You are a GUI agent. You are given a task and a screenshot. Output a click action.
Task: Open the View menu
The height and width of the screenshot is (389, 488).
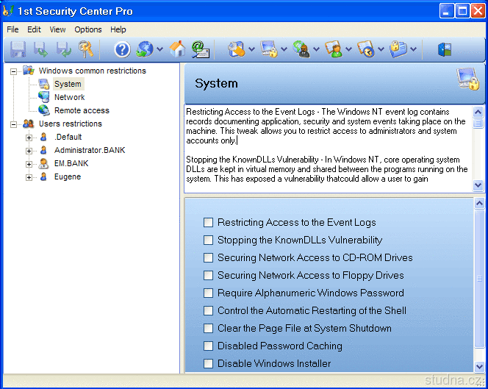pyautogui.click(x=57, y=29)
